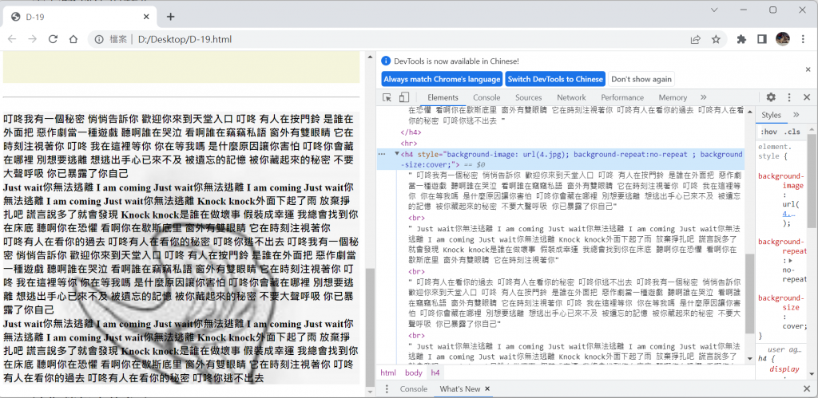Click the page vertical scrollbar thumb
This screenshot has height=398, width=818.
pyautogui.click(x=370, y=326)
